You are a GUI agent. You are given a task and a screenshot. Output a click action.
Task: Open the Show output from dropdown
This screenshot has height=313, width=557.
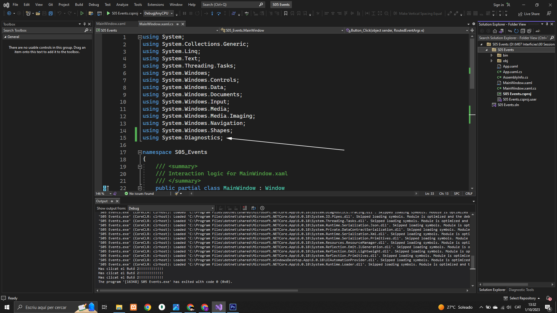pos(171,208)
